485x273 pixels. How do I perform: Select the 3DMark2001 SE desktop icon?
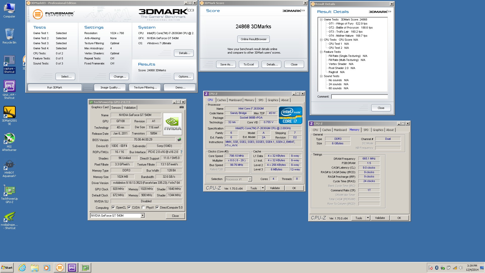coord(9,116)
